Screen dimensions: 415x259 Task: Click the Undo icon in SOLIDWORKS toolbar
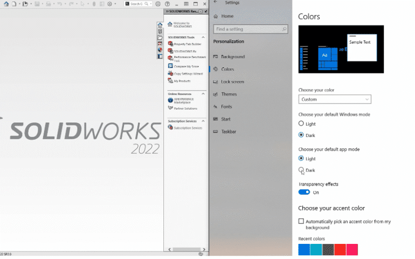point(59,4)
